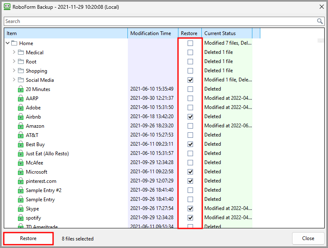Click the Medical folder icon
The width and height of the screenshot is (328, 248).
(x=21, y=52)
